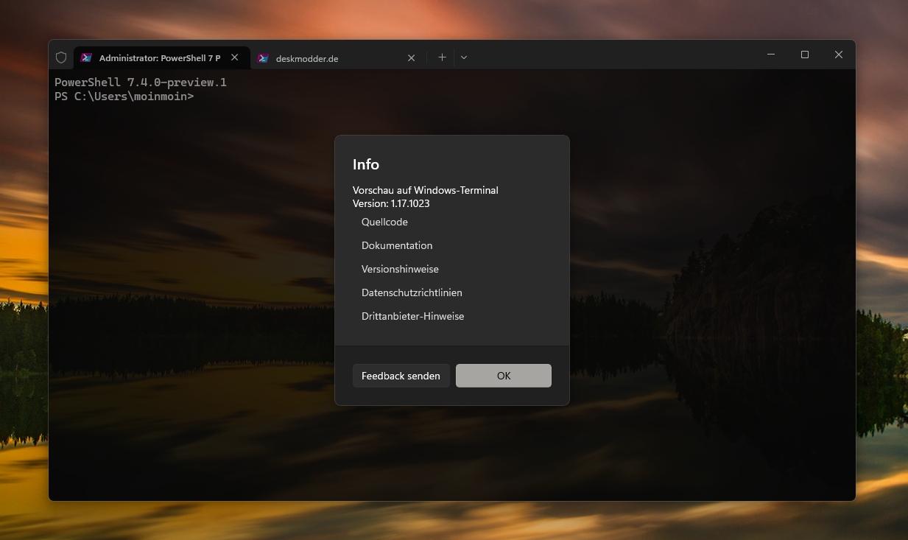Screen dimensions: 908x540
Task: Close the Windows Terminal window
Action: point(839,55)
